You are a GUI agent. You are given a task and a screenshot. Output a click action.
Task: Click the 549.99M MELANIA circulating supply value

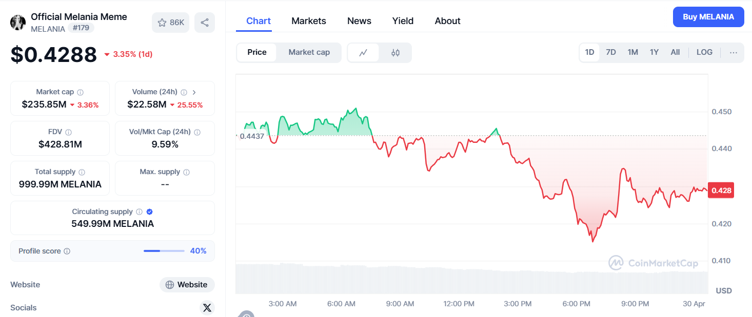112,224
